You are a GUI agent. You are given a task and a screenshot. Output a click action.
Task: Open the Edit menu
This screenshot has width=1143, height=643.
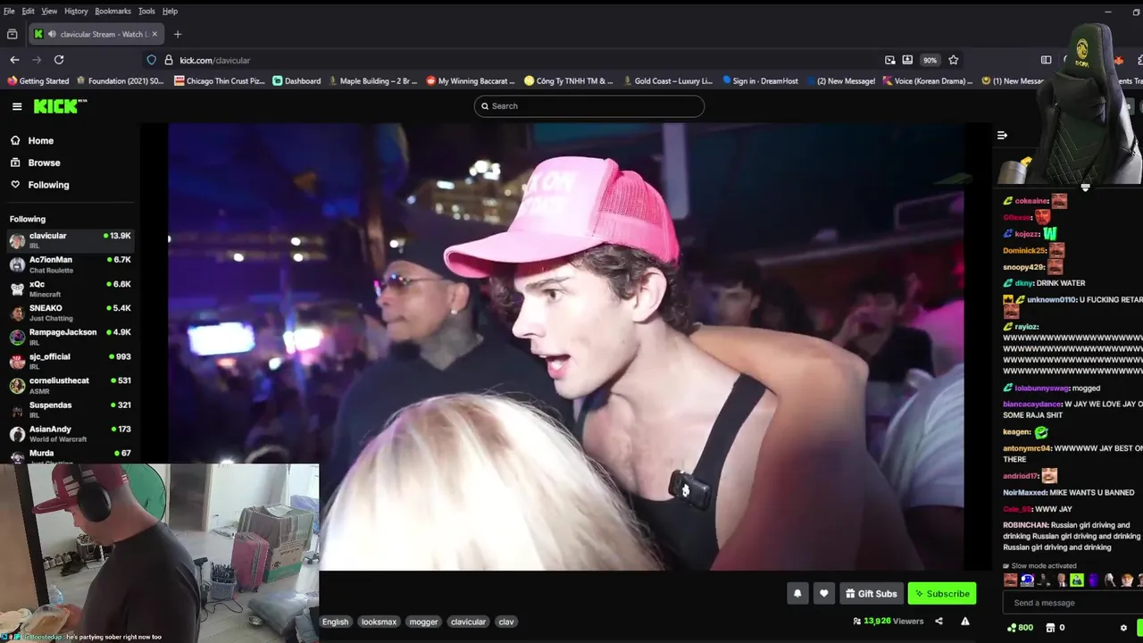pos(29,11)
